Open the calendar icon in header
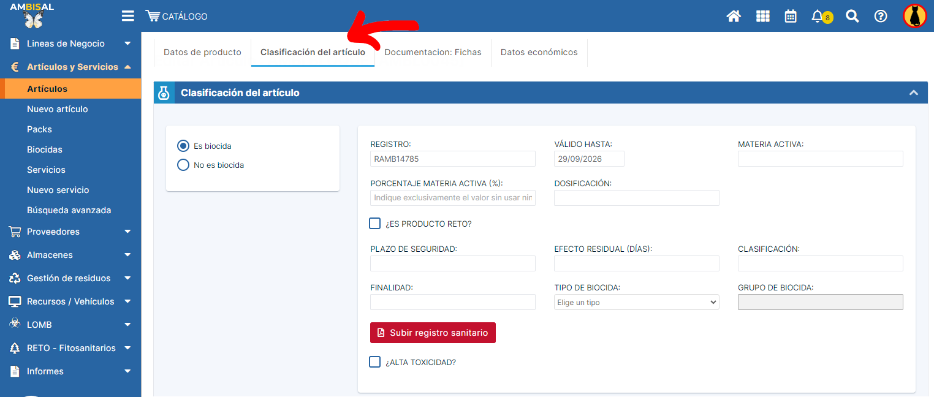This screenshot has height=397, width=934. coord(791,17)
